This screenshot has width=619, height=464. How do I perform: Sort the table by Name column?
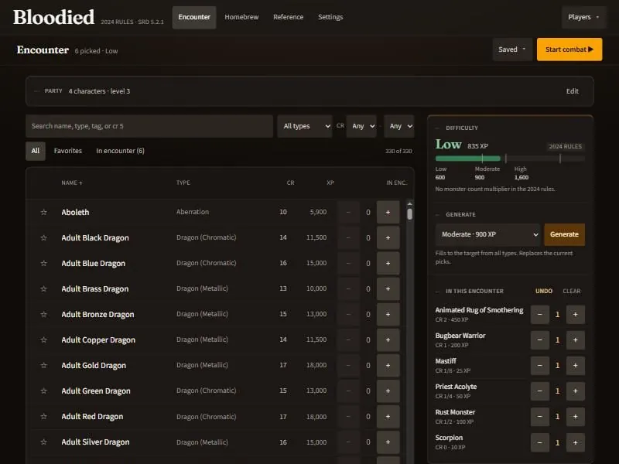(71, 183)
